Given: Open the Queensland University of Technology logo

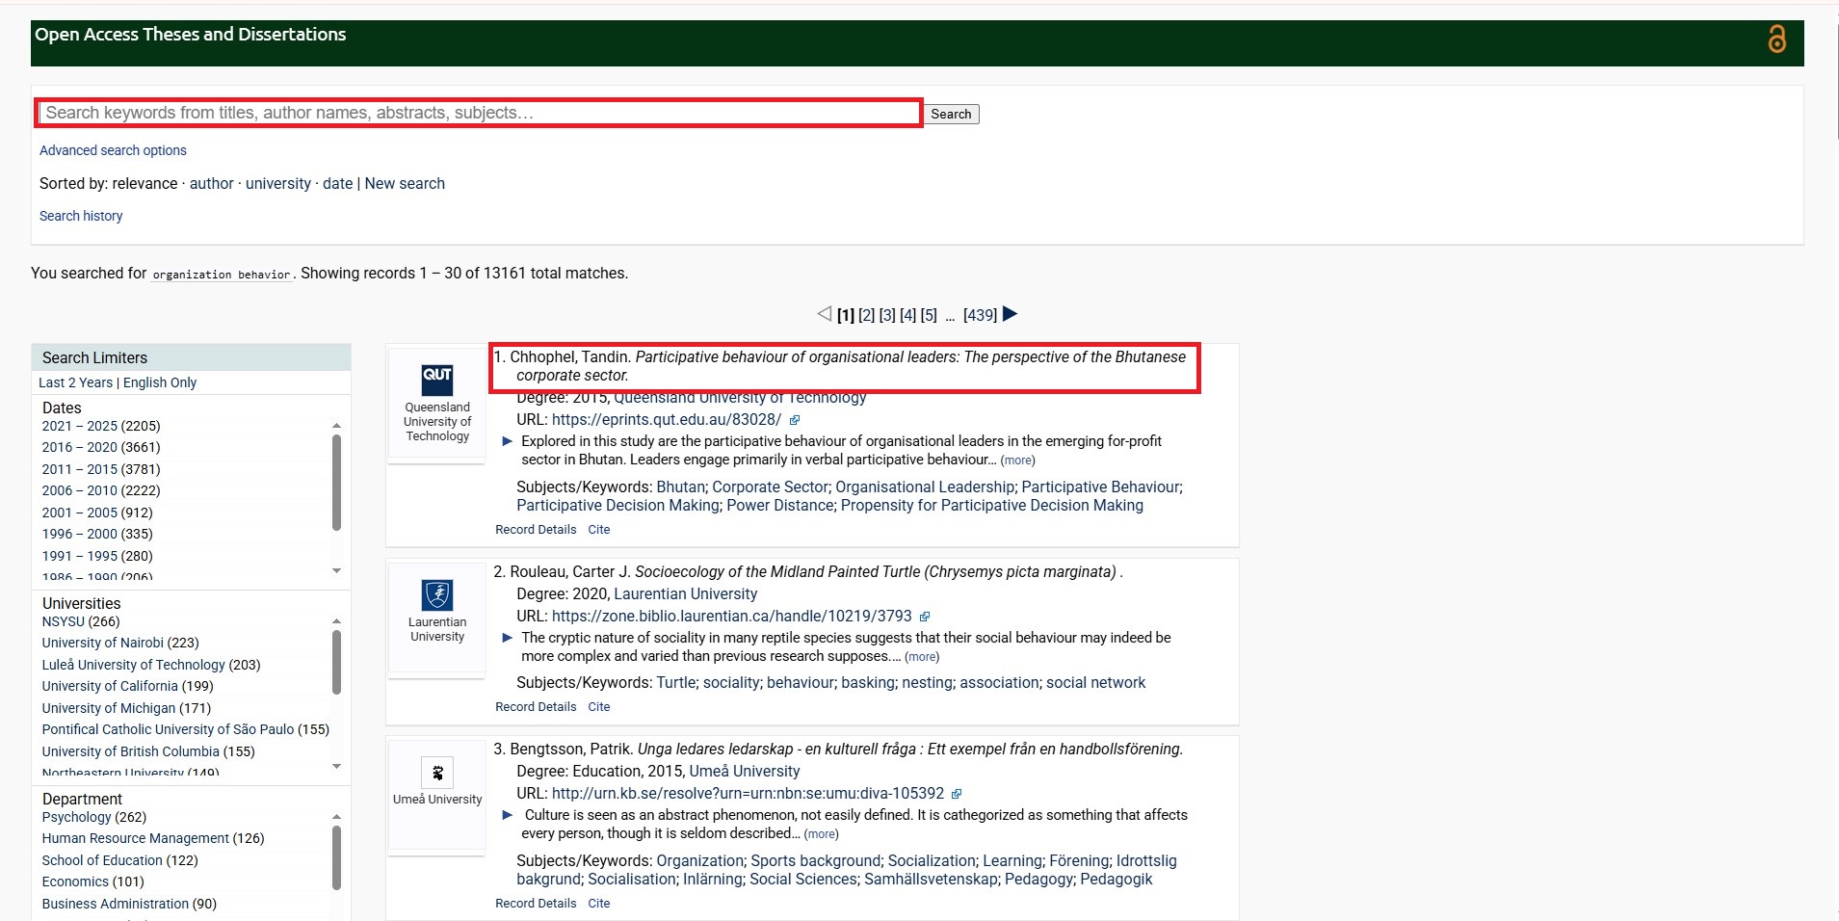Looking at the screenshot, I should click(x=437, y=379).
